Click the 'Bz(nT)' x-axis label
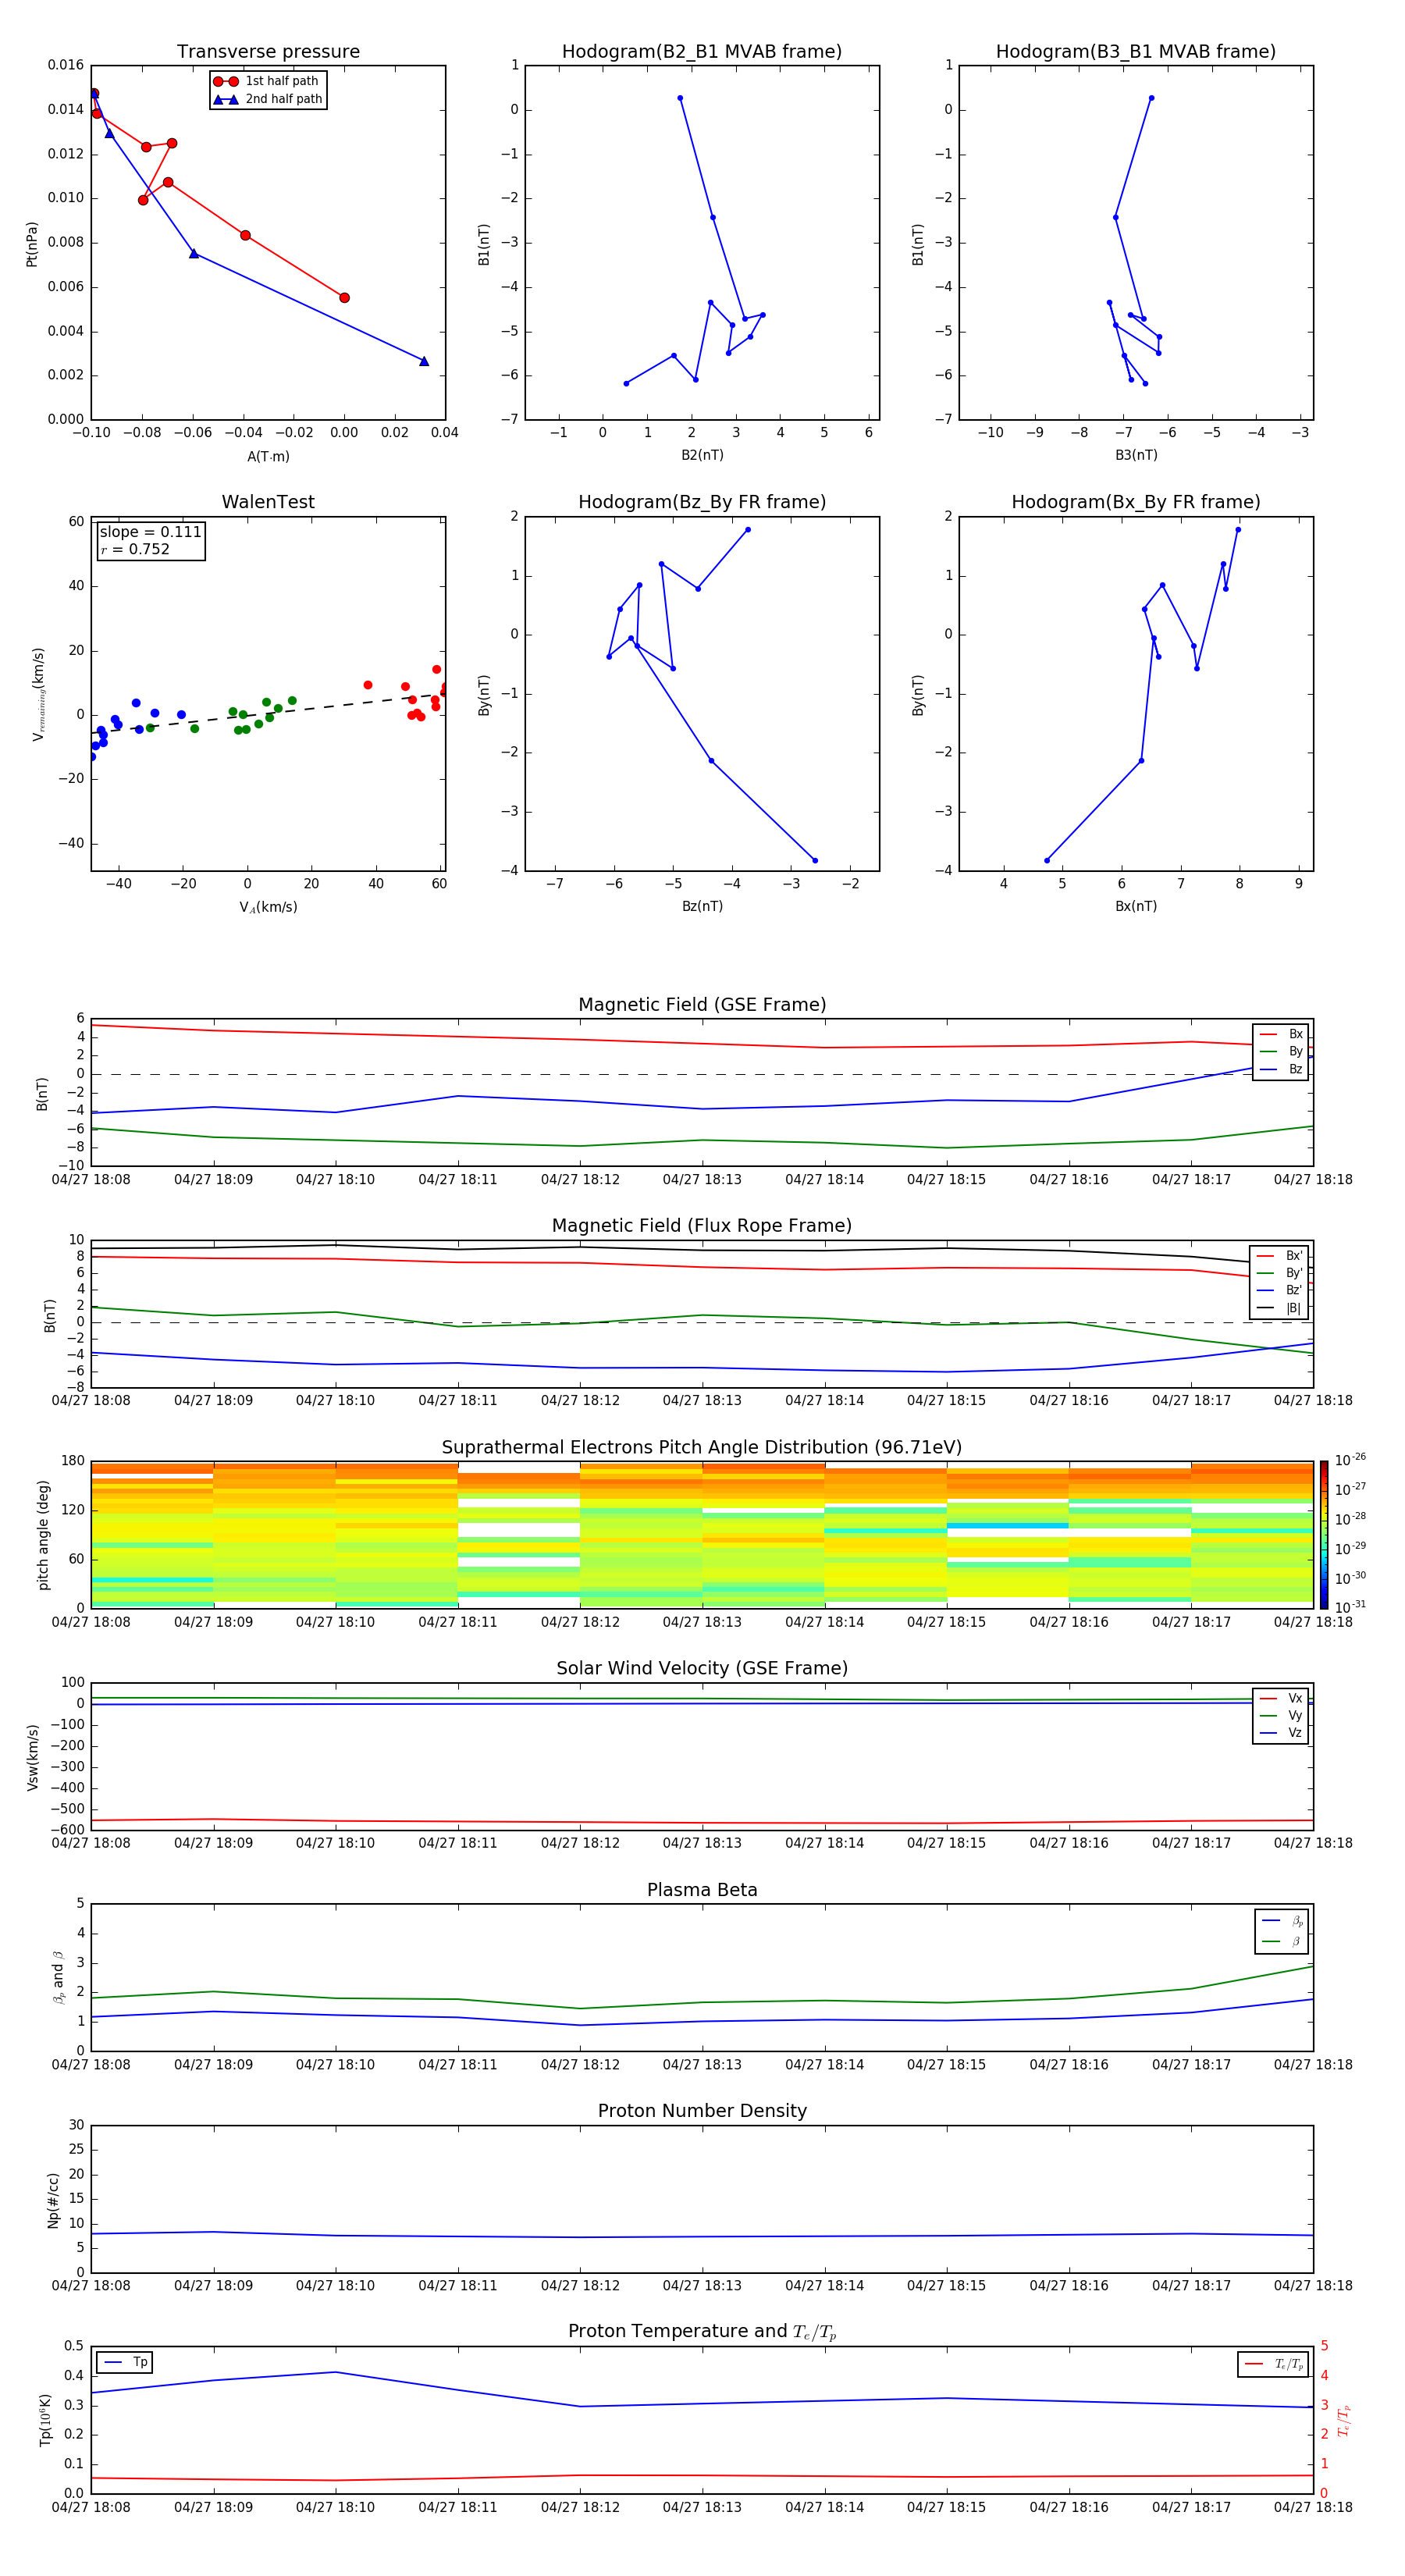The width and height of the screenshot is (1405, 2576). (x=702, y=907)
